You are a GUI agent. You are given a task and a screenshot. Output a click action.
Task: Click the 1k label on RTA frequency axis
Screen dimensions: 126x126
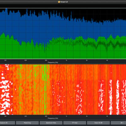66,60
